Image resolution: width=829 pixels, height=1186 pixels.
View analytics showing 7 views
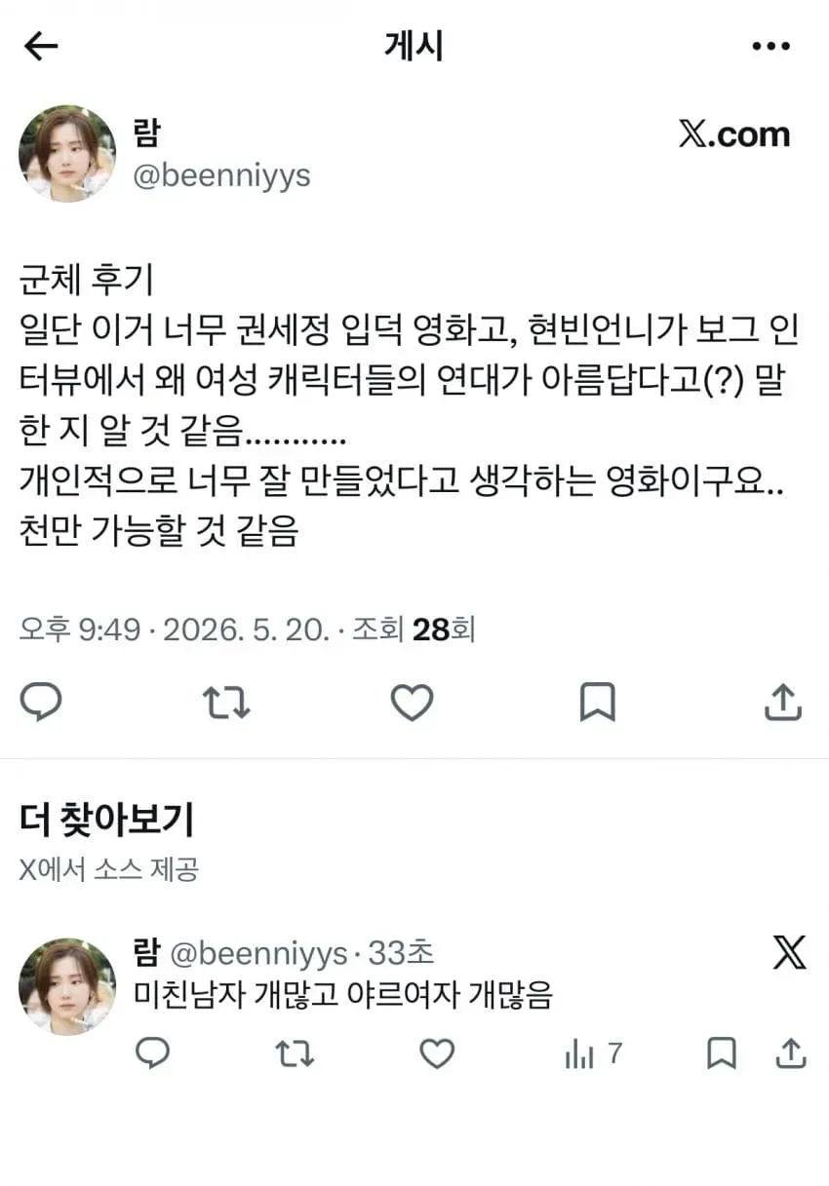(594, 1053)
